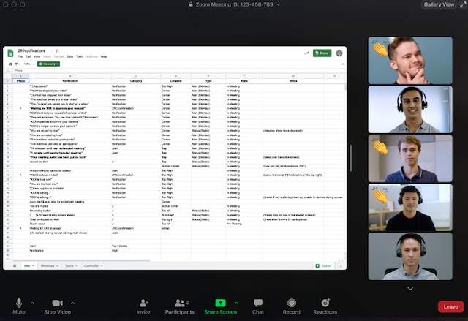Open the Help menu in Sheets

point(104,56)
